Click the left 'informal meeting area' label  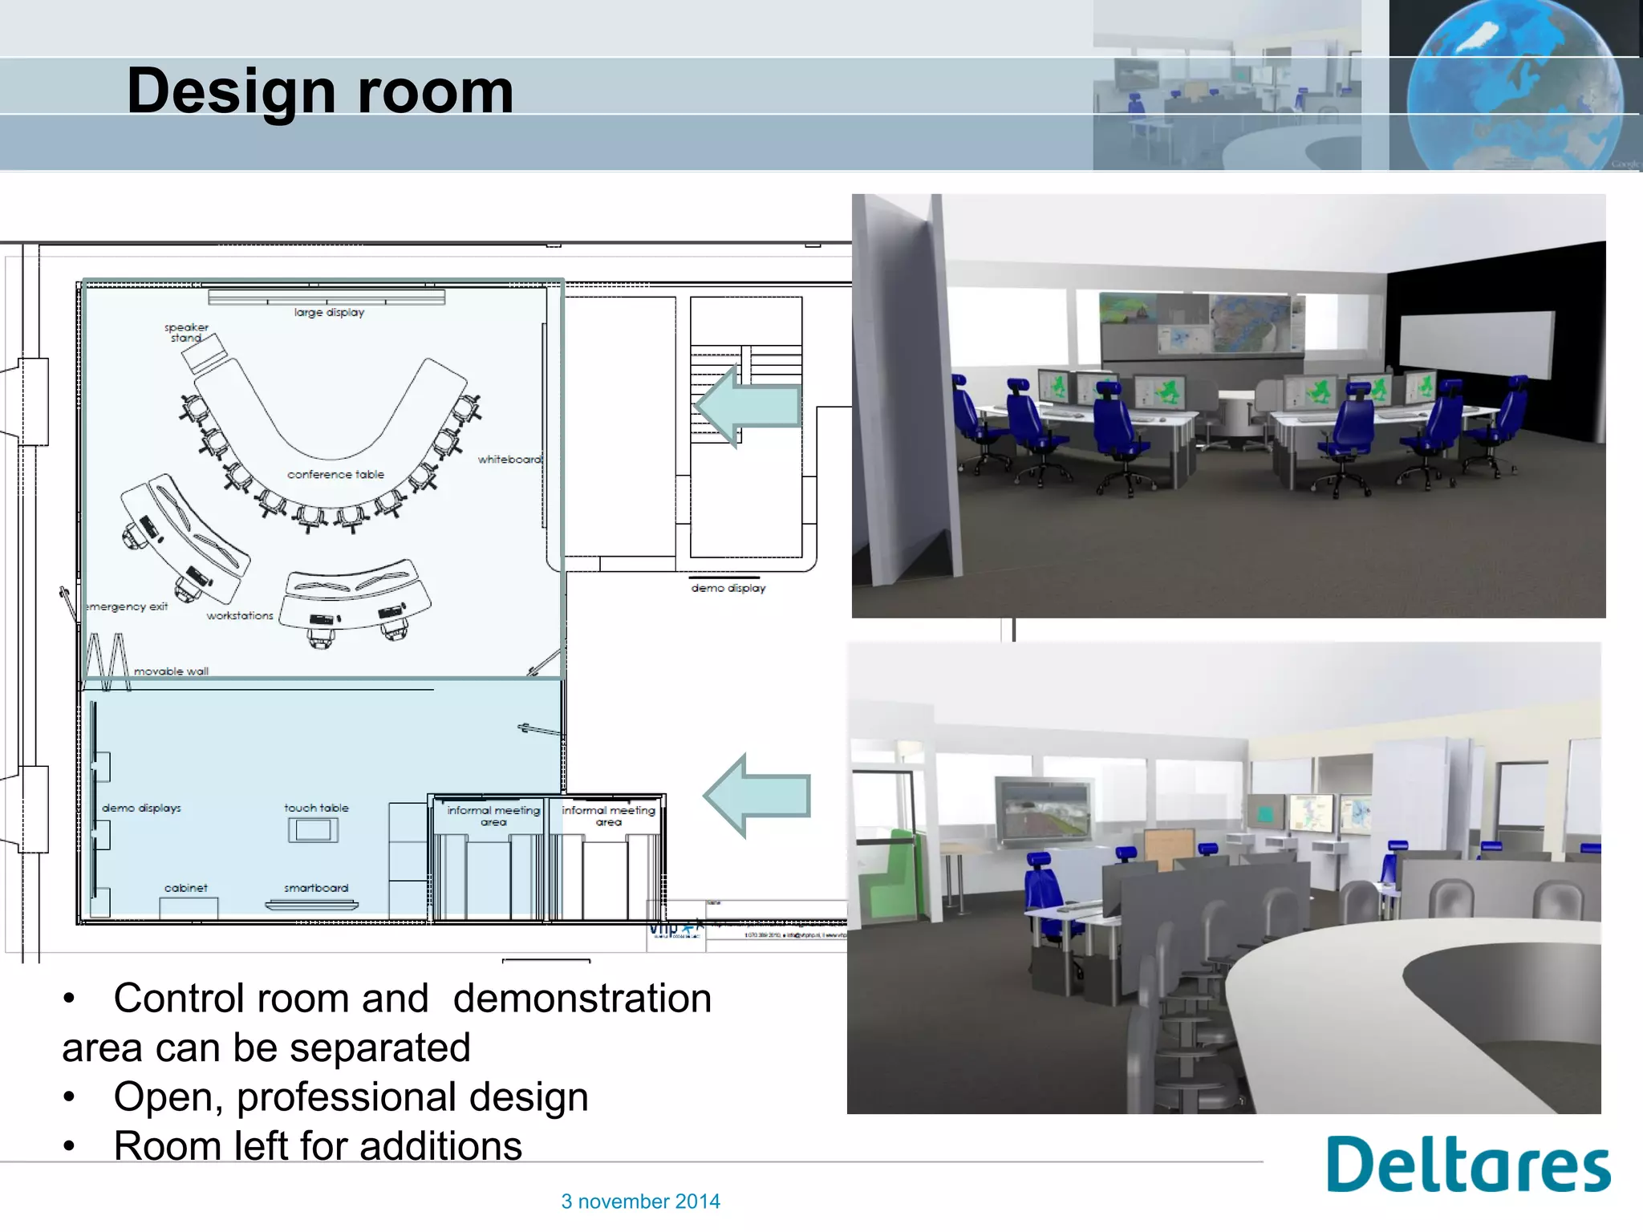click(493, 816)
